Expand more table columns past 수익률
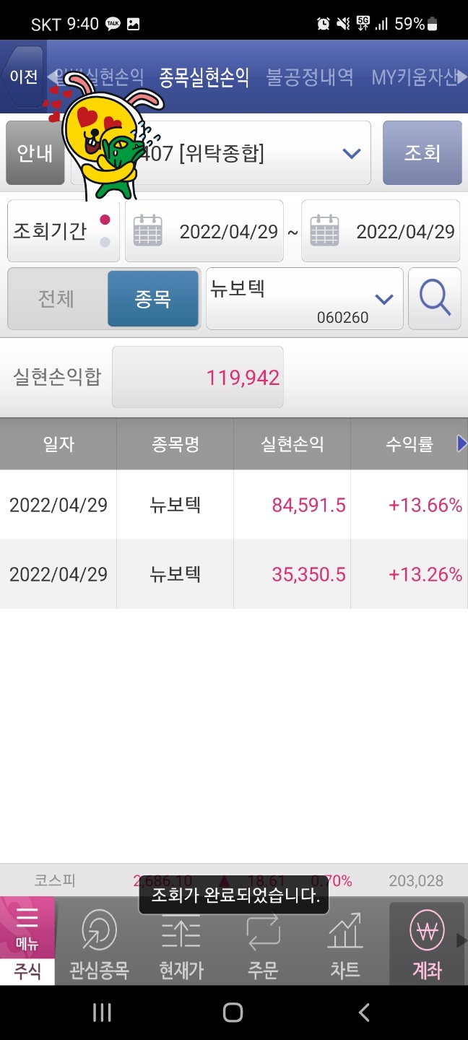 461,443
